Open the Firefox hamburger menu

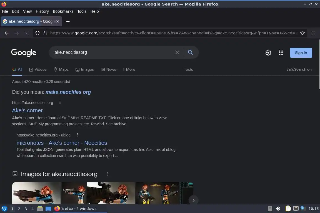point(313,33)
